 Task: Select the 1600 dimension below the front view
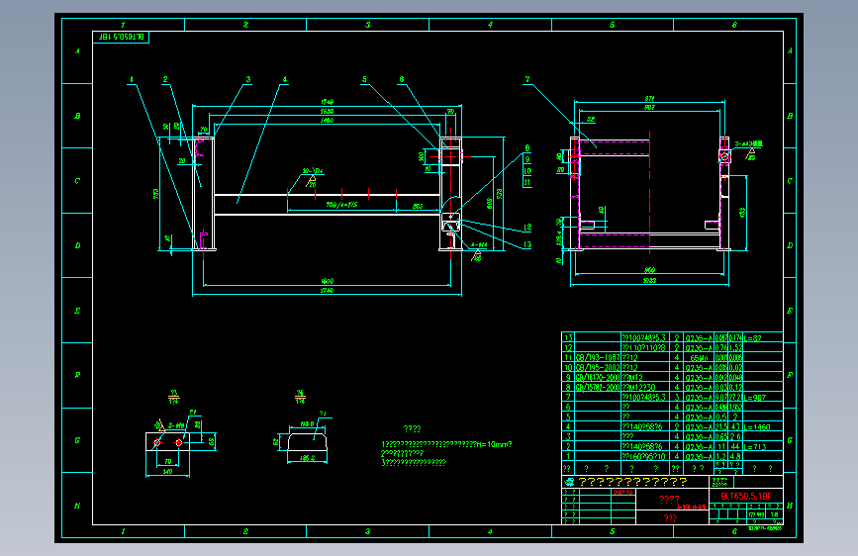tap(327, 281)
